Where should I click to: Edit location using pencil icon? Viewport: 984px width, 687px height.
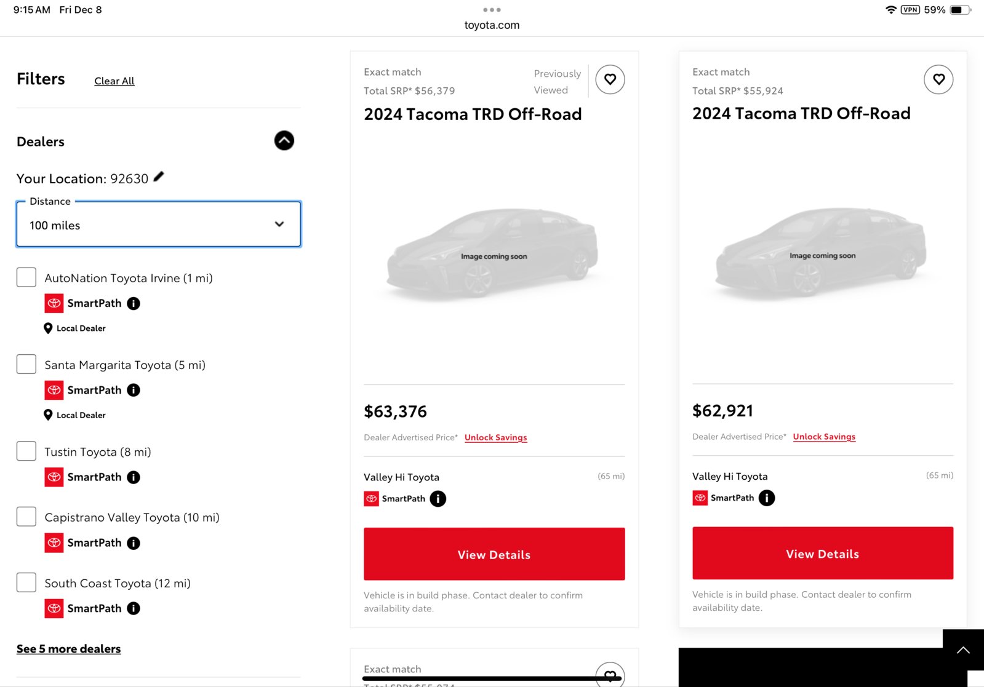pos(159,177)
